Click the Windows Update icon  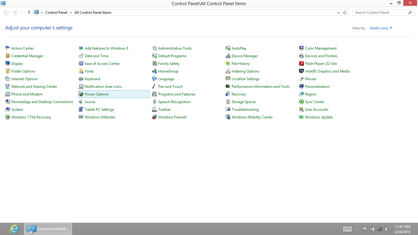click(x=301, y=117)
